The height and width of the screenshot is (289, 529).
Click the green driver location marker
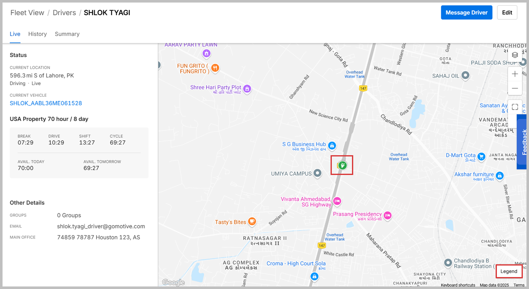342,165
